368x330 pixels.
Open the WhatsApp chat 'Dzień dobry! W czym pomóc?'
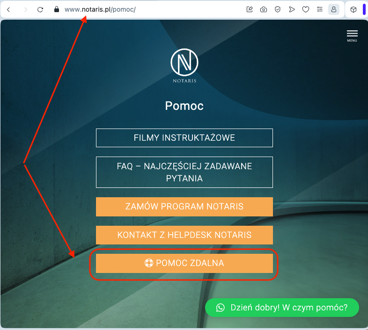(x=282, y=308)
